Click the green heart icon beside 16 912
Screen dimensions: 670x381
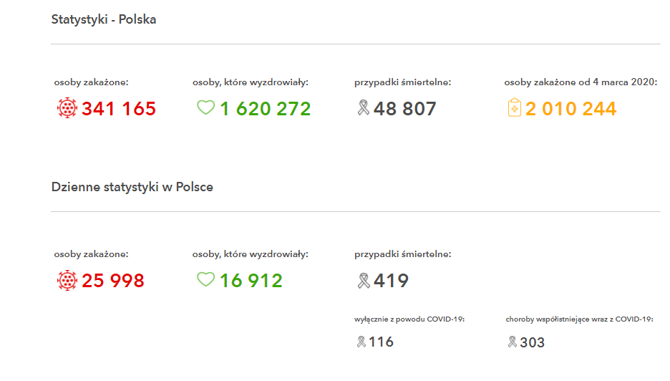tap(205, 280)
